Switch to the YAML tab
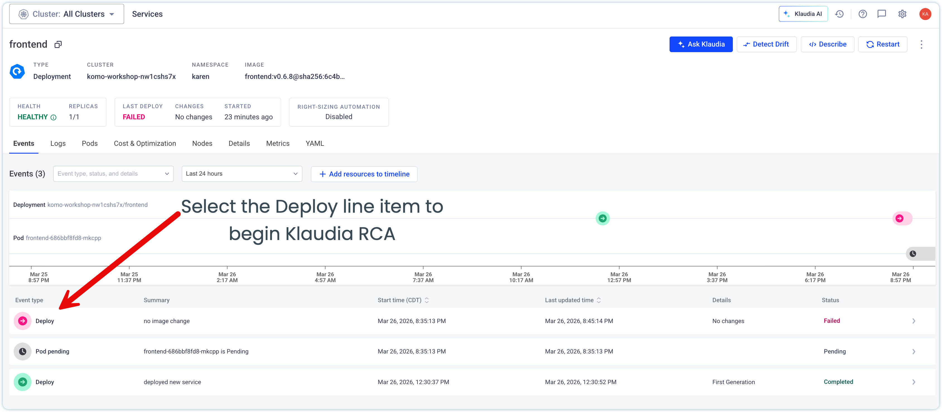The image size is (942, 412). tap(315, 143)
